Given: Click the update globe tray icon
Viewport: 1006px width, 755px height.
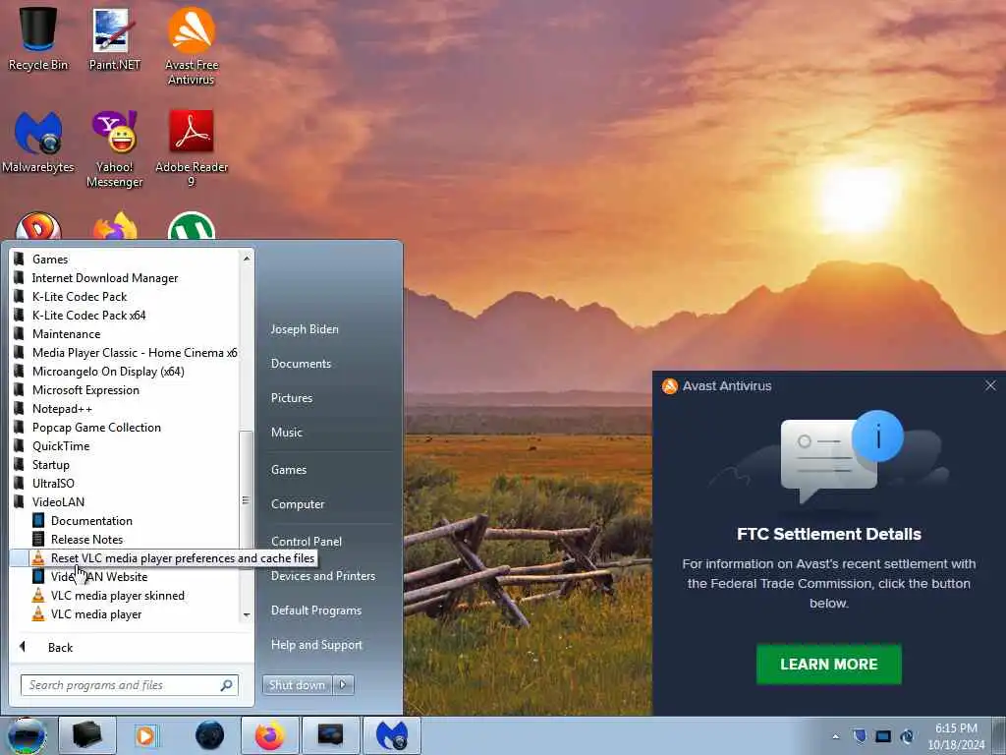Looking at the screenshot, I should click(x=907, y=736).
